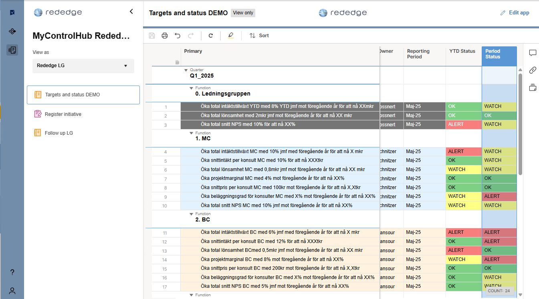The width and height of the screenshot is (539, 299).
Task: Open the Attachments paperclip icon
Action: pyautogui.click(x=533, y=70)
